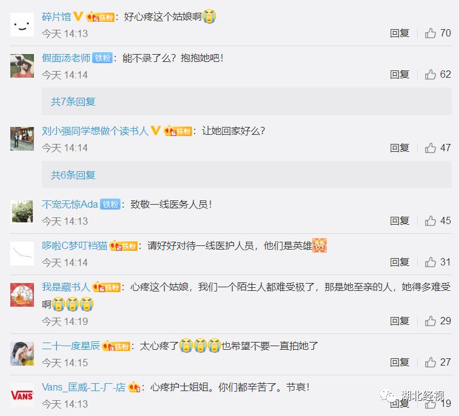The height and width of the screenshot is (416, 459).
Task: Like 不宠无惊Ada's comment about medical staff
Action: tap(431, 220)
